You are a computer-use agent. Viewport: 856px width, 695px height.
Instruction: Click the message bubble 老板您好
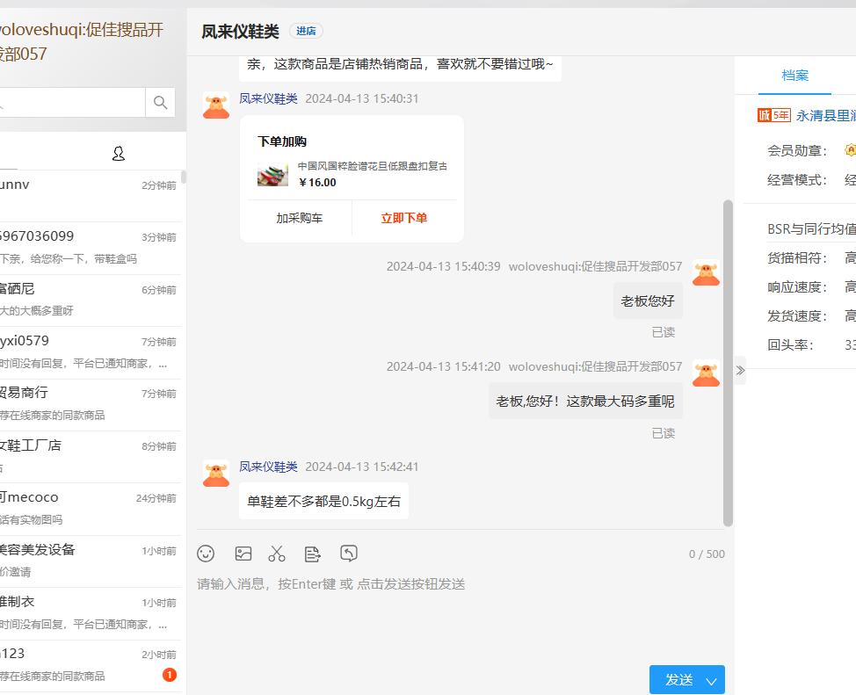coord(648,300)
